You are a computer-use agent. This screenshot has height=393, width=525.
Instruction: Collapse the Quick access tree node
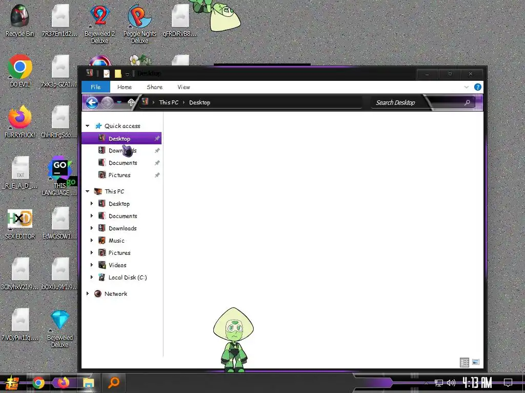pos(87,126)
